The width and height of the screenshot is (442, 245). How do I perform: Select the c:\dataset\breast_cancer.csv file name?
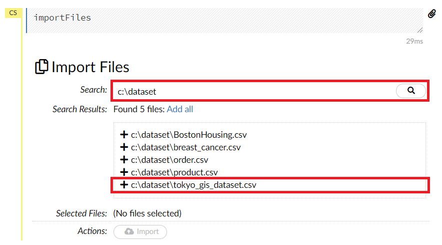pos(185,147)
